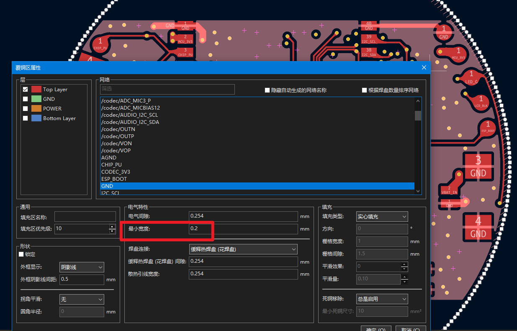Open the 焊盘连接 dropdown
Image resolution: width=517 pixels, height=331 pixels.
(x=243, y=249)
